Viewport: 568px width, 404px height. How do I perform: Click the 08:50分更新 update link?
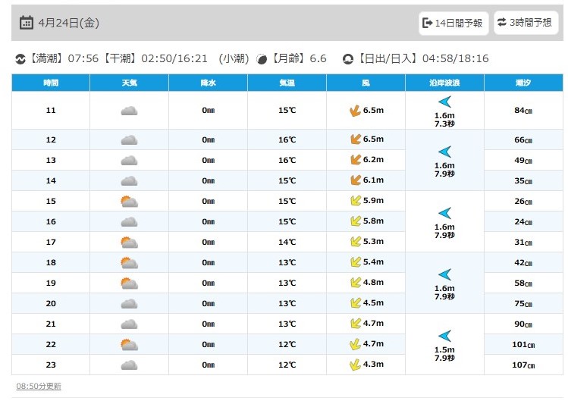[39, 386]
